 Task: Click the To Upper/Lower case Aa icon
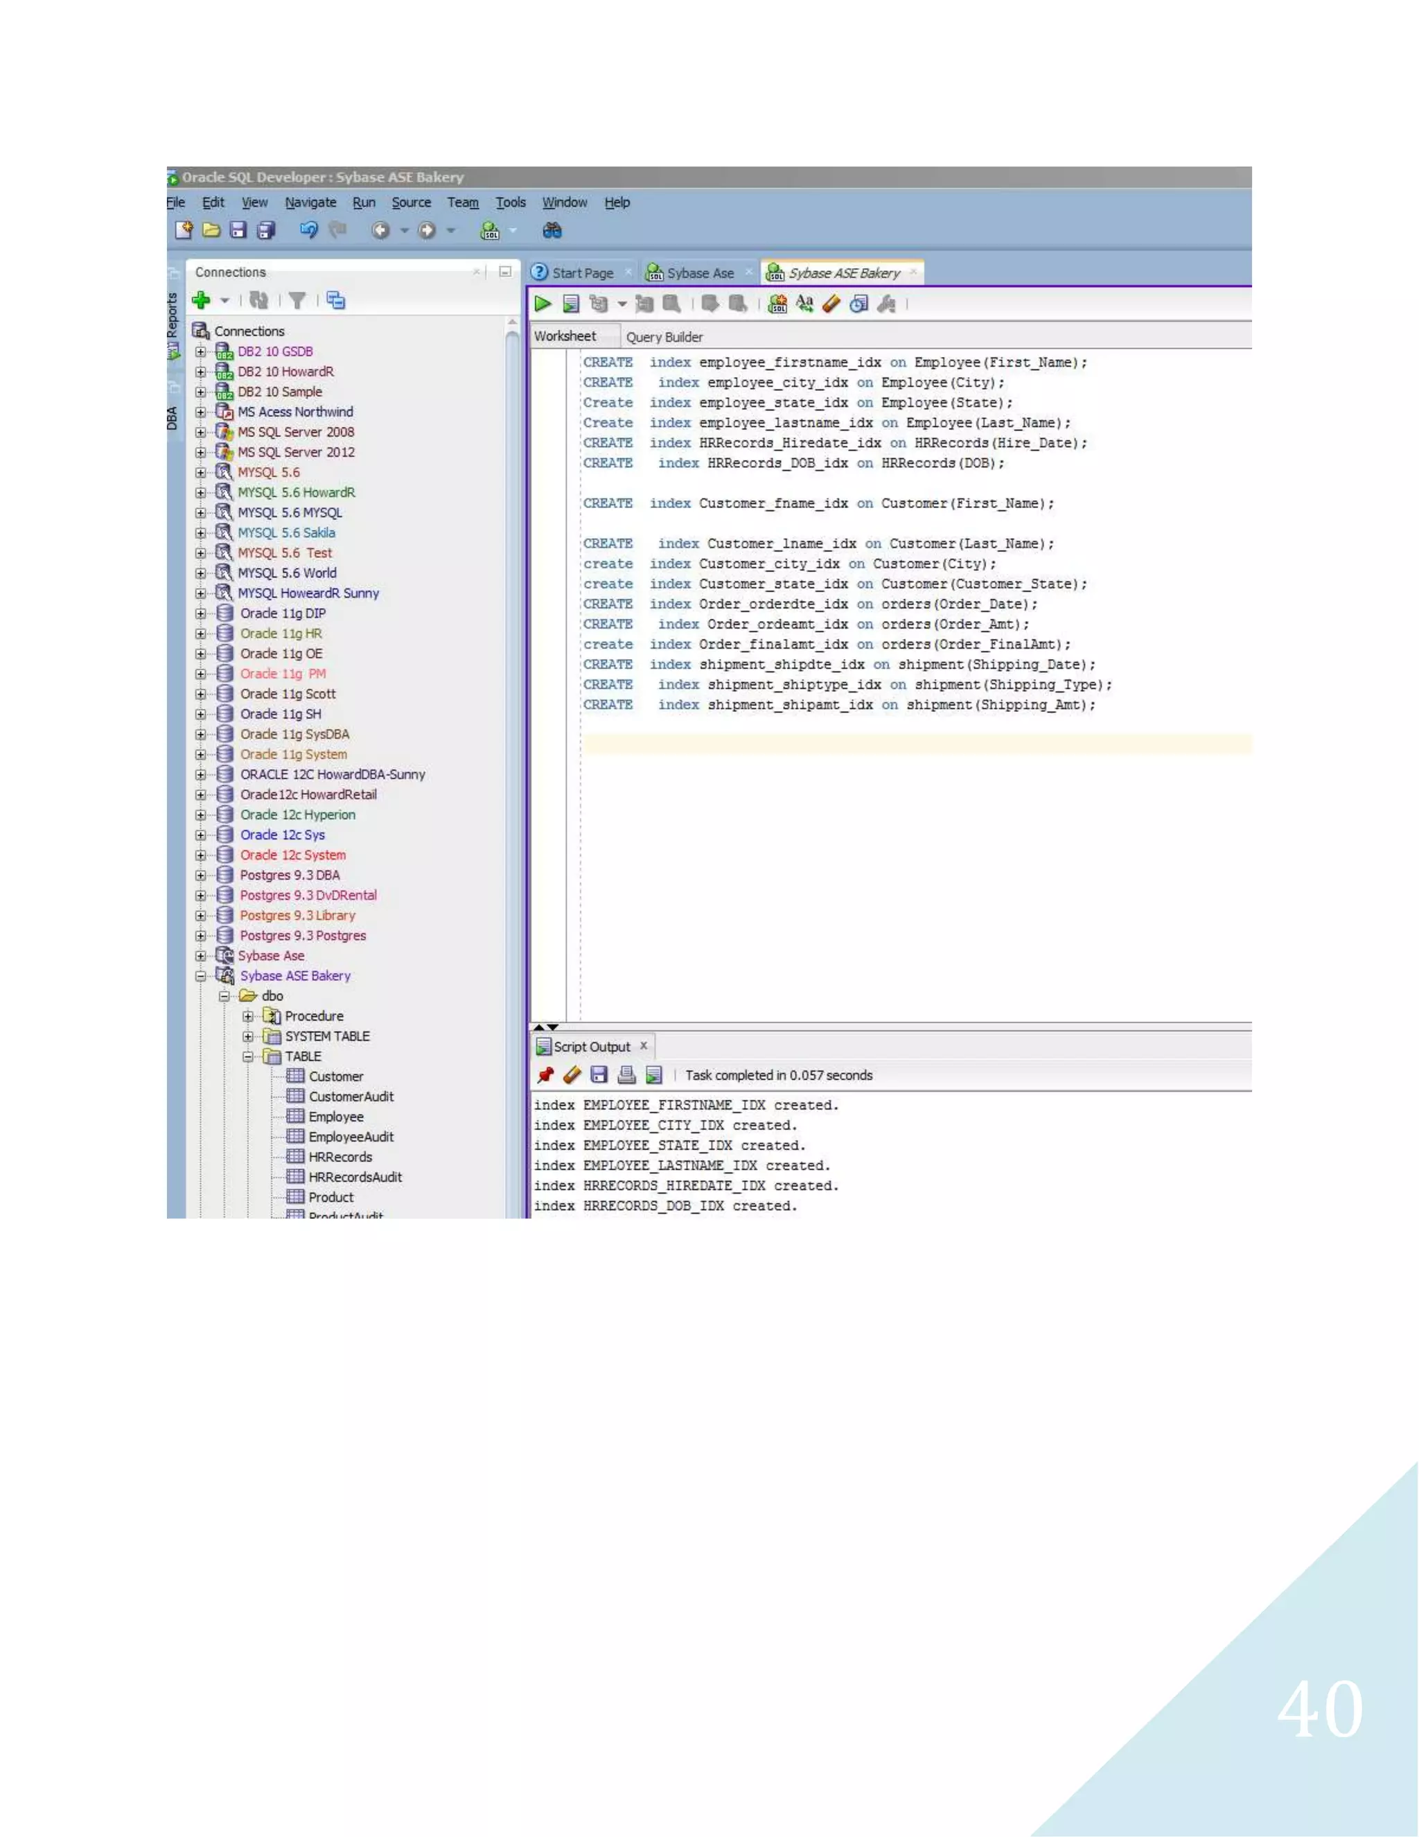[x=804, y=304]
